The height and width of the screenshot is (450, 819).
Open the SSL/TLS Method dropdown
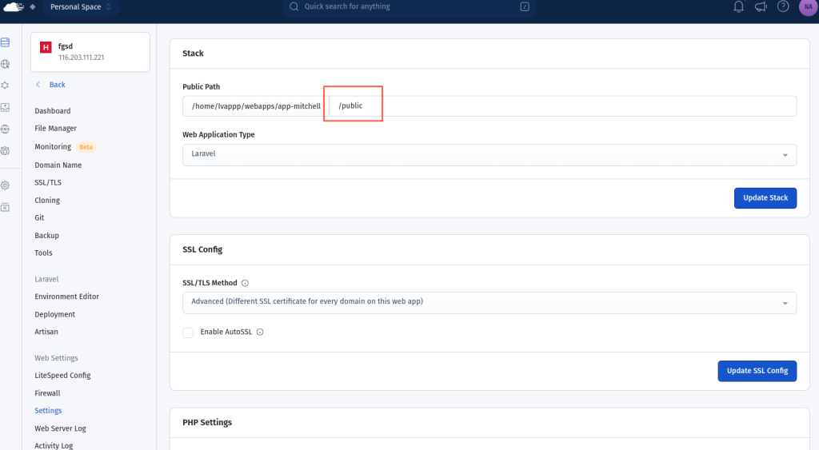coord(489,302)
